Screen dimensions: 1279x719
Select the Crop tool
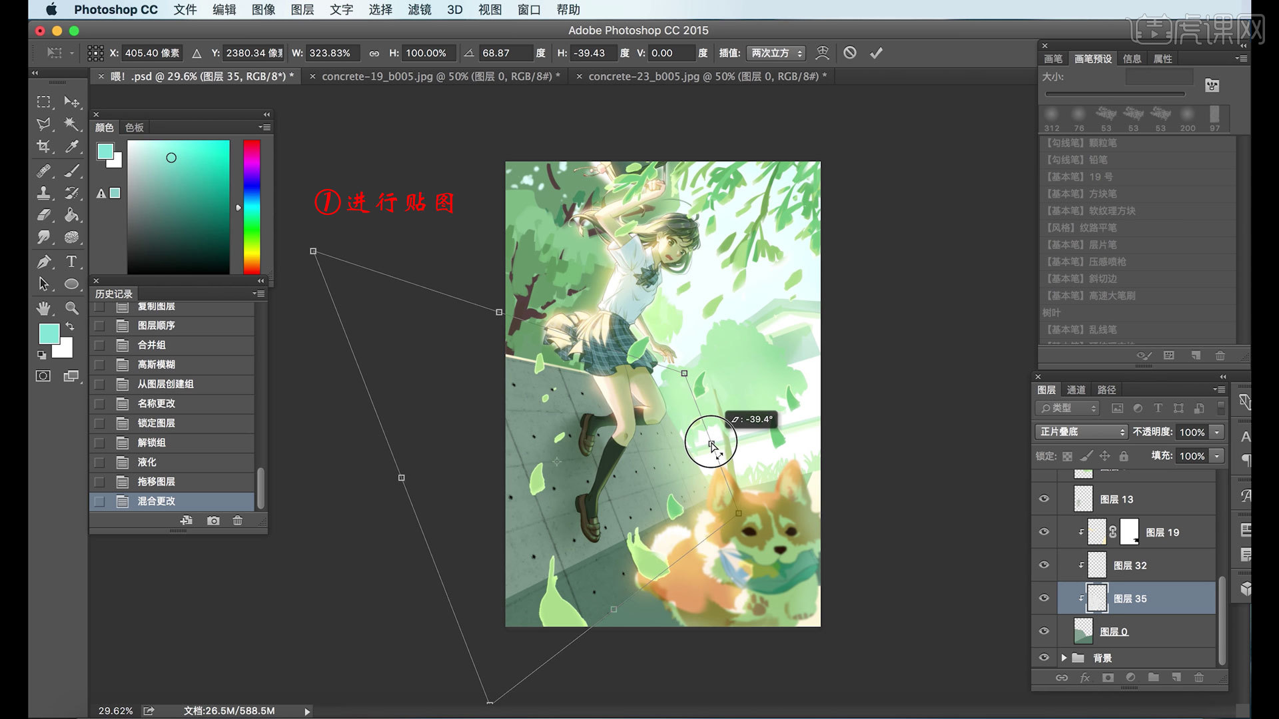pos(44,146)
